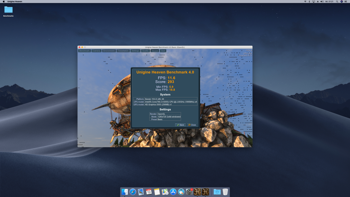Save the benchmark results
This screenshot has height=197, width=350.
[x=180, y=125]
